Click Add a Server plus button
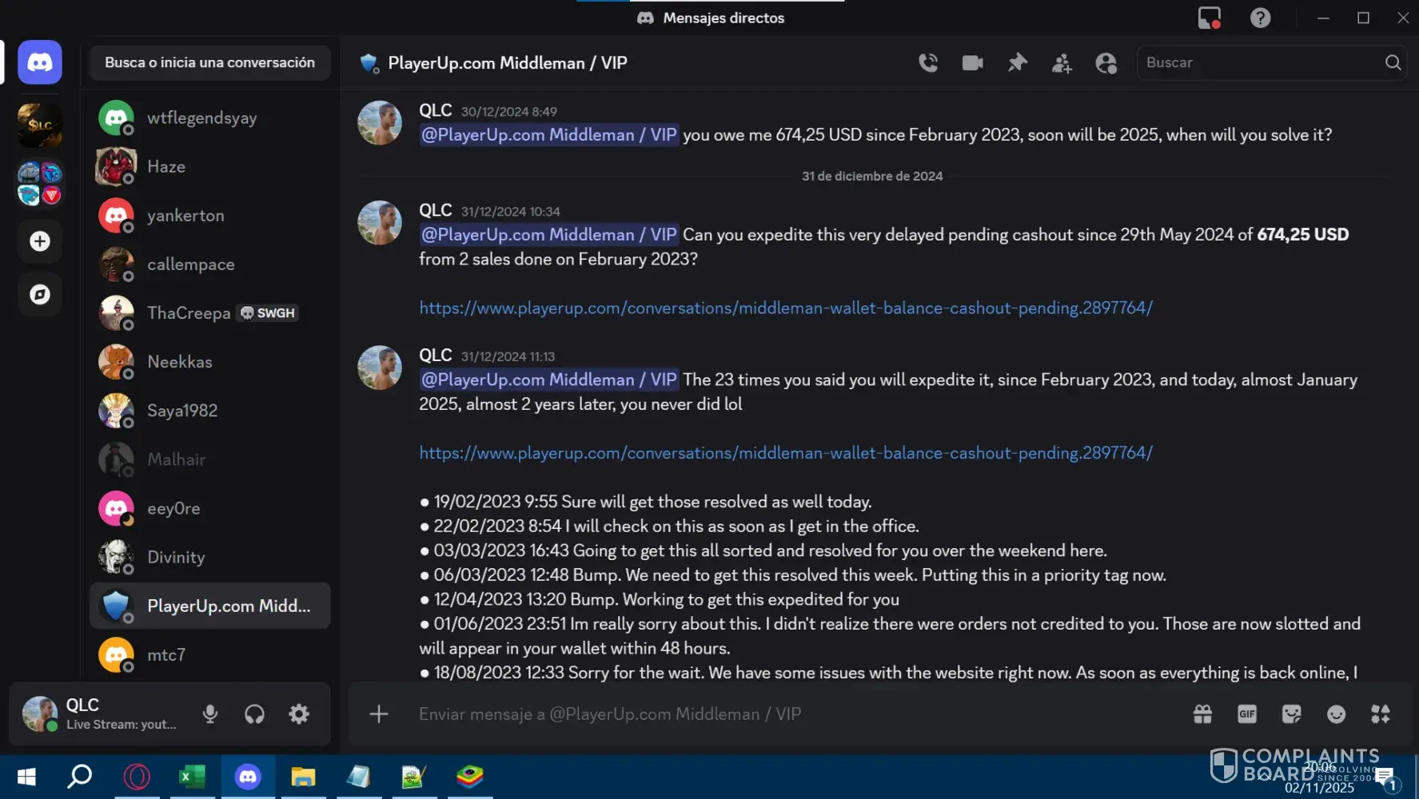This screenshot has width=1419, height=799. pyautogui.click(x=40, y=241)
